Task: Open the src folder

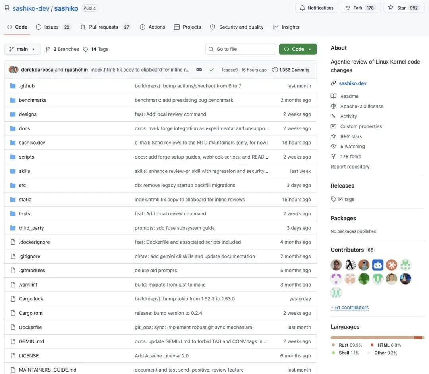Action: (x=22, y=185)
